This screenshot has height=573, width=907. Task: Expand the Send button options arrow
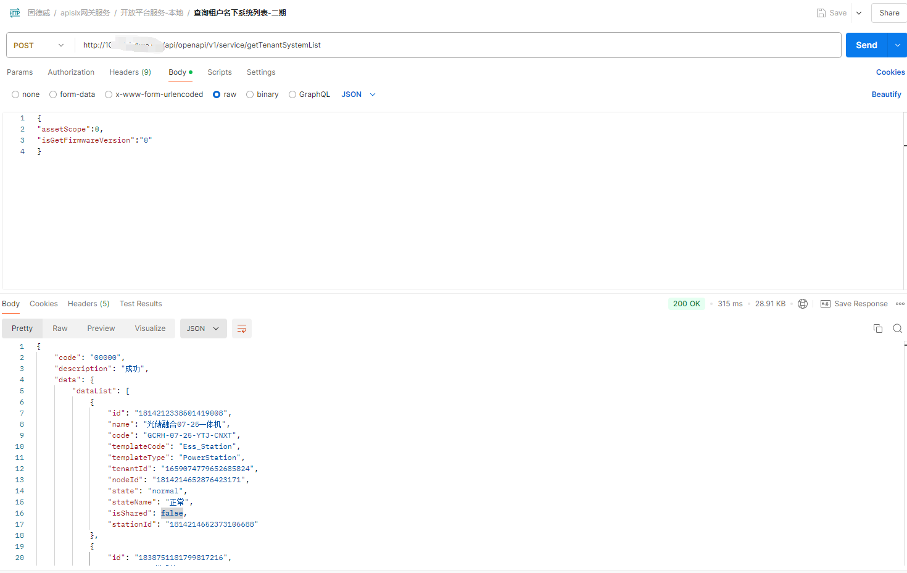(x=897, y=45)
